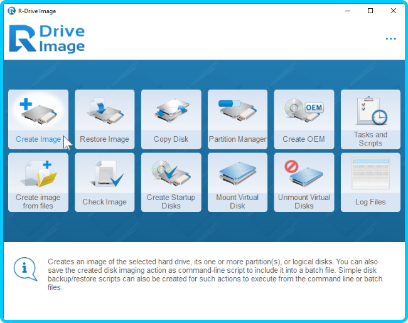Open Tasks and Scripts tile
Image resolution: width=408 pixels, height=323 pixels.
coord(370,119)
